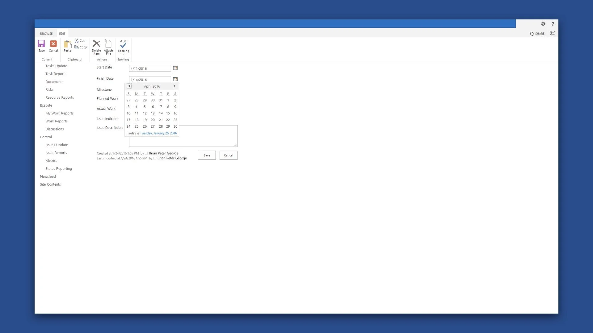
Task: Click the focus on content icon
Action: pyautogui.click(x=553, y=33)
